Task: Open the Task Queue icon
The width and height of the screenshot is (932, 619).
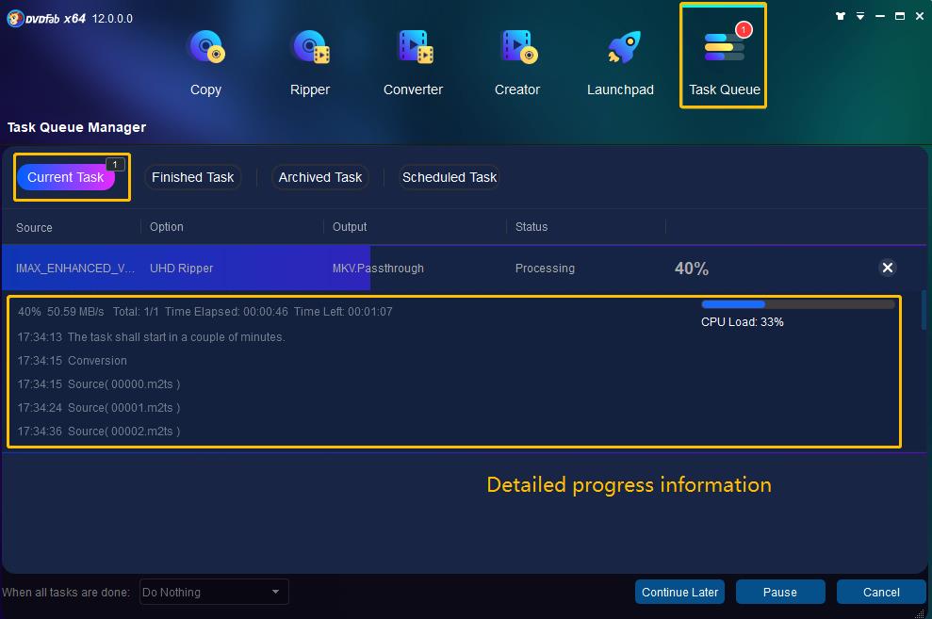Action: tap(724, 49)
